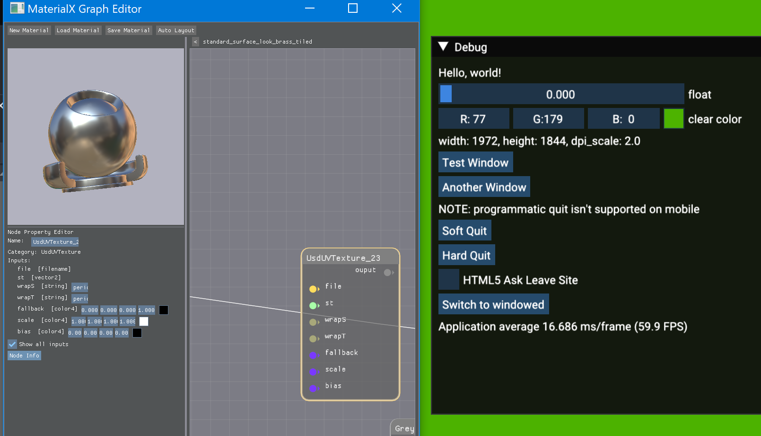
Task: Click the standard_surface_look_brass_tiled breadcrumb tab
Action: [x=258, y=41]
